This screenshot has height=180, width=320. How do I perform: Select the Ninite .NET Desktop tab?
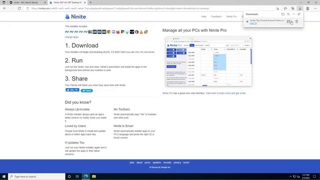67,2
